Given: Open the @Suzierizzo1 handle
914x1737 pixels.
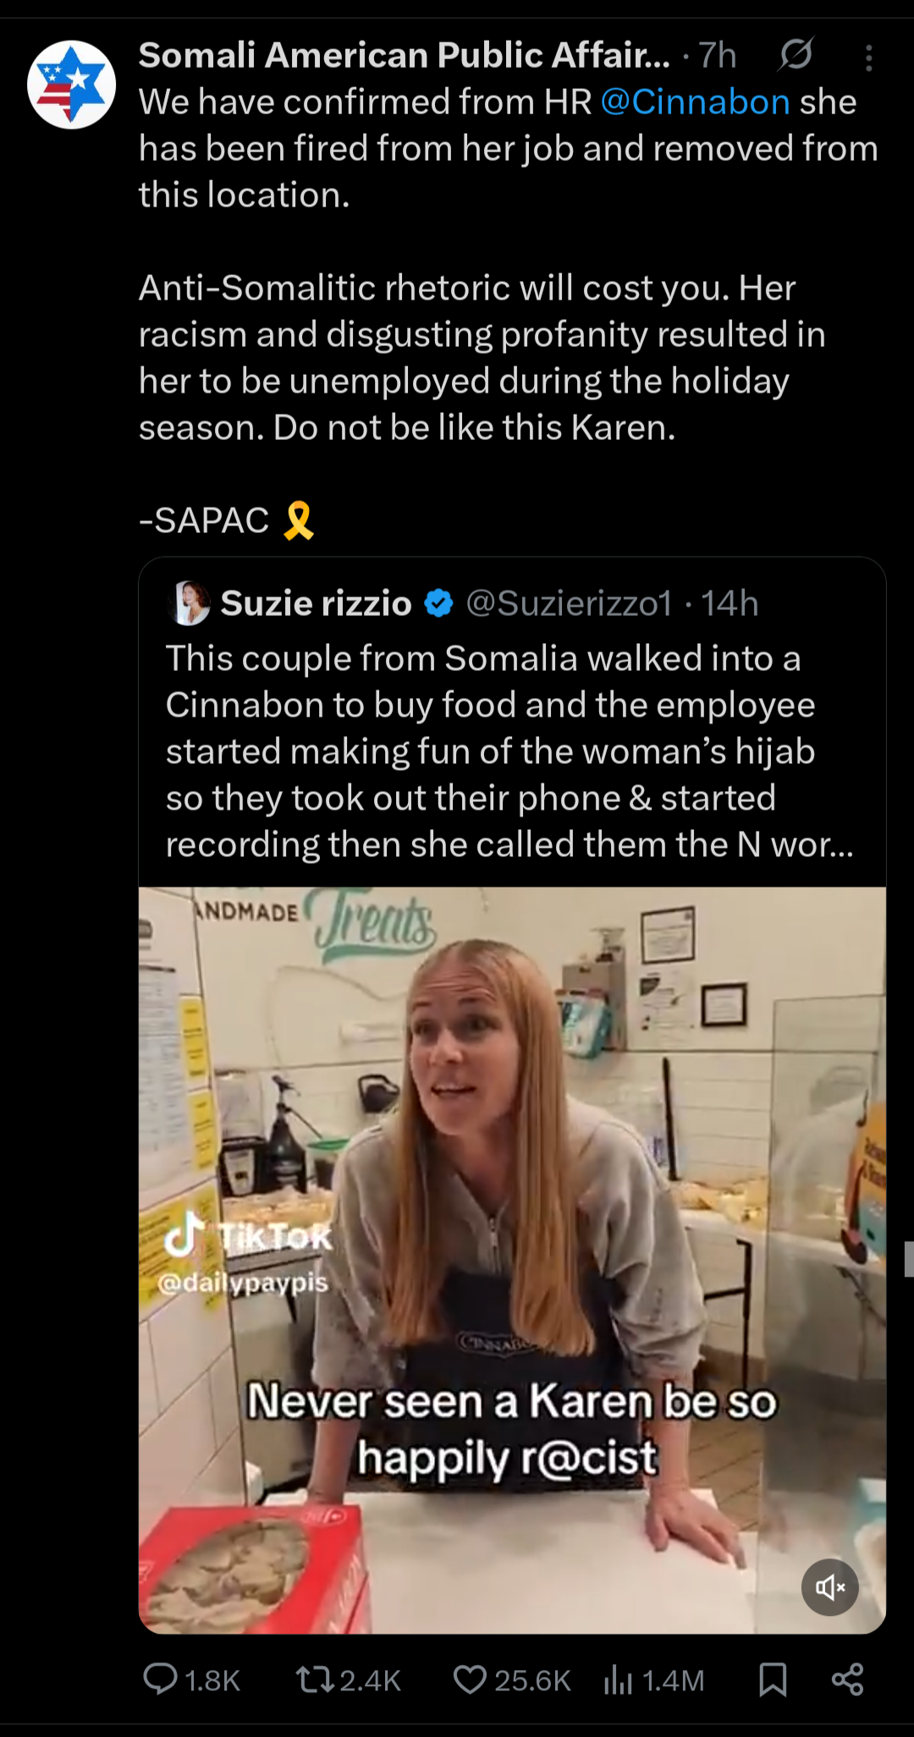Looking at the screenshot, I should [x=569, y=603].
